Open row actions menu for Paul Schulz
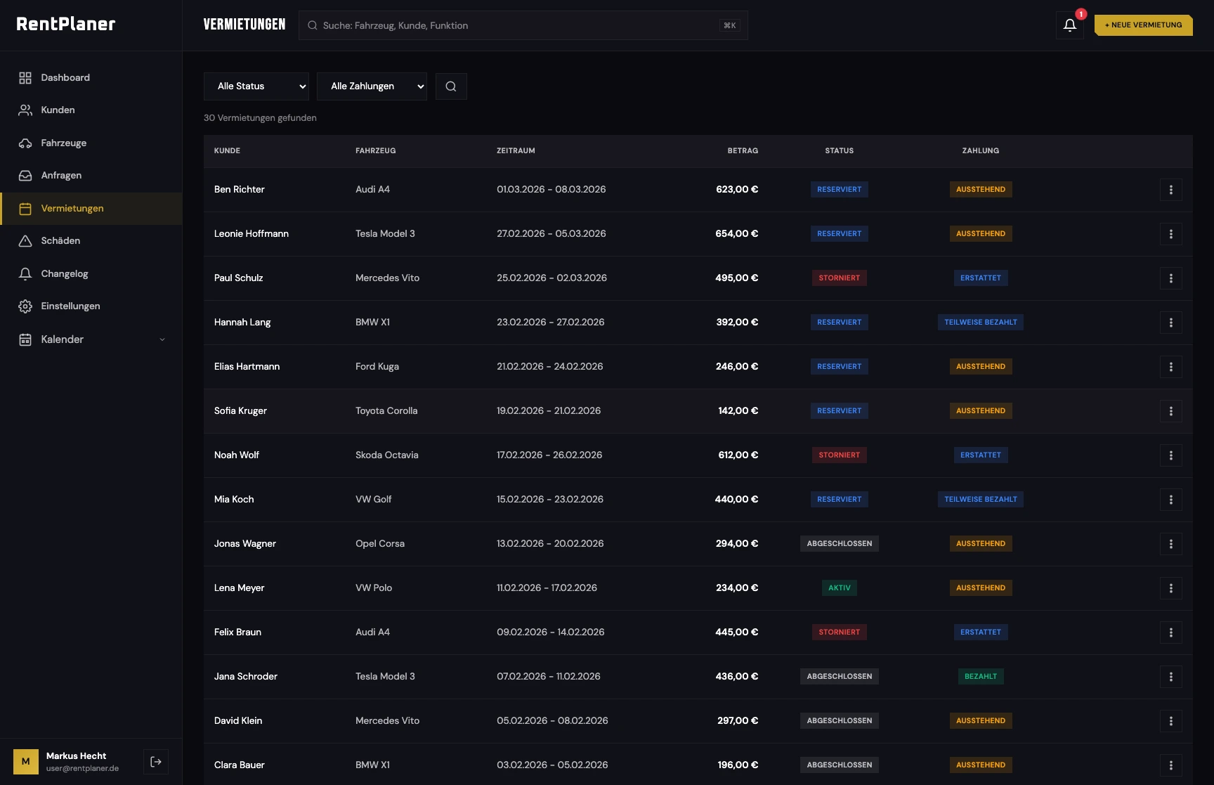 (1170, 278)
